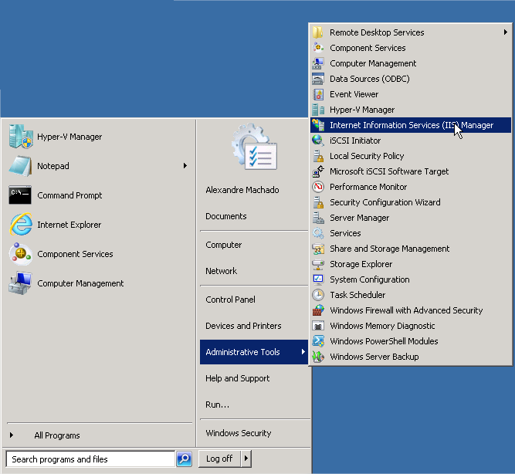
Task: Expand the Notepad recent files arrow
Action: (x=185, y=166)
